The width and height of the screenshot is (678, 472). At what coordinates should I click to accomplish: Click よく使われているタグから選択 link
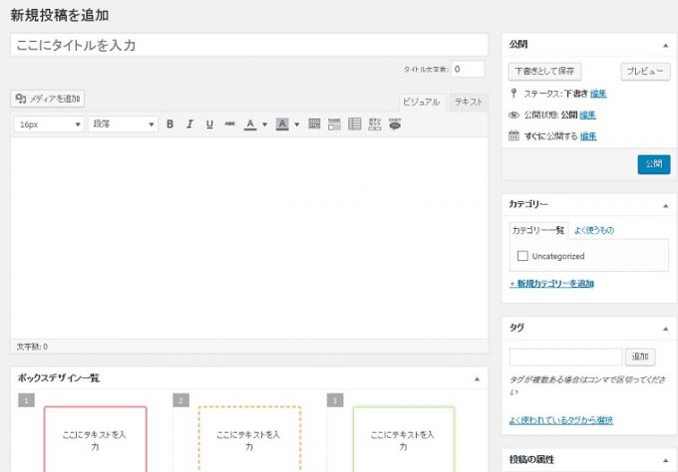point(560,420)
